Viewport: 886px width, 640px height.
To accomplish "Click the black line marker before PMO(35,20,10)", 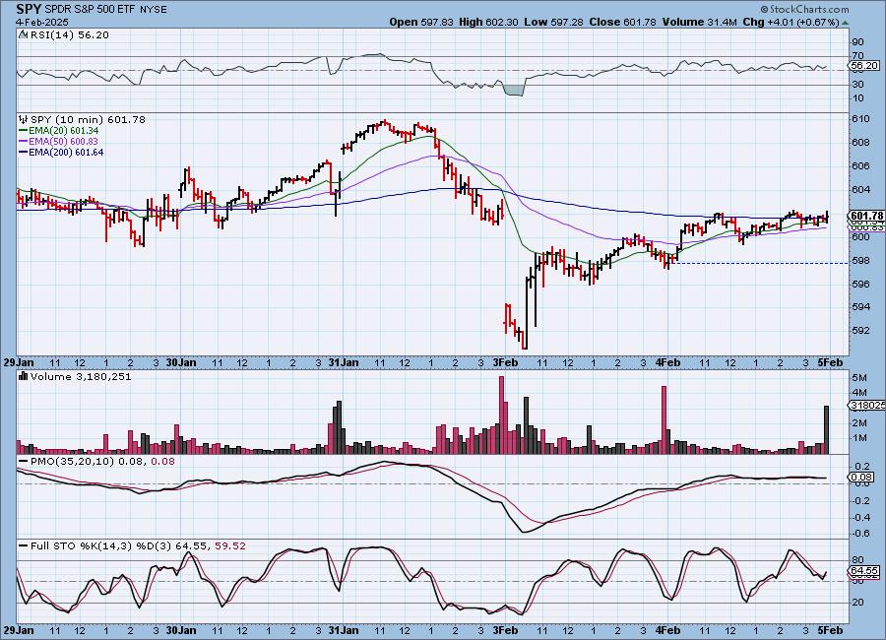I will point(24,462).
